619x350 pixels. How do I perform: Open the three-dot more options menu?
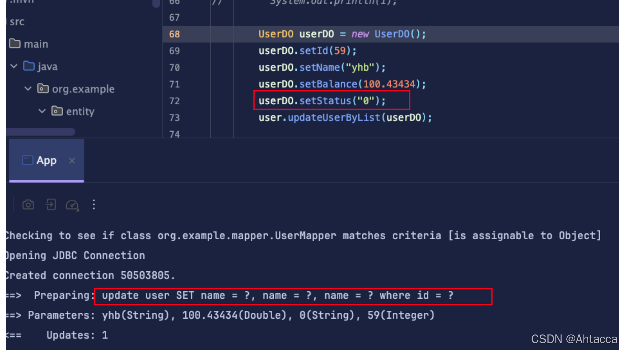tap(94, 205)
